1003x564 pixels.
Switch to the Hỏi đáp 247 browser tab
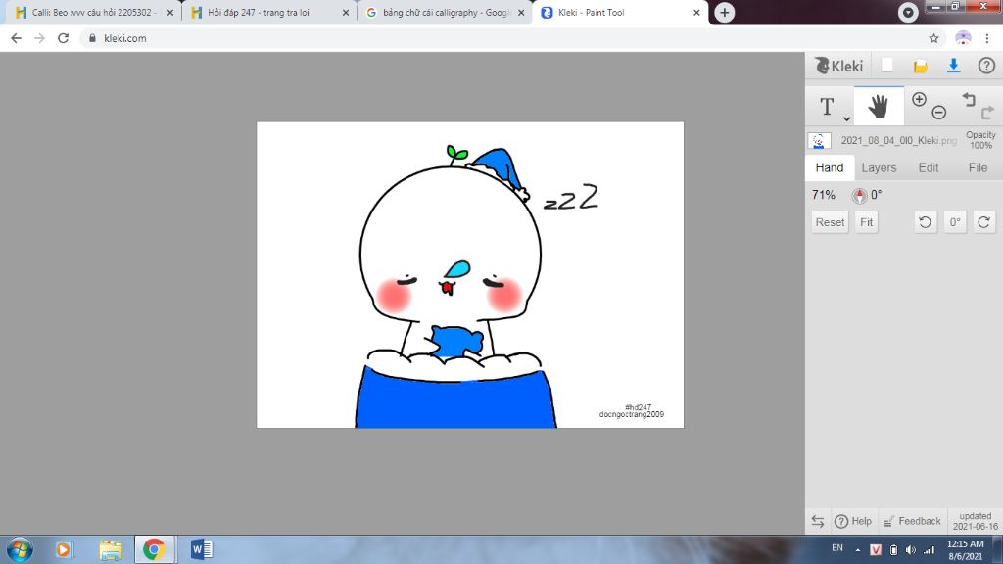tap(268, 12)
